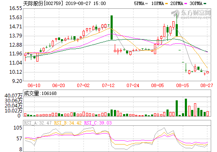The width and height of the screenshot is (217, 152).
Task: Select the 08-05 date label
Action: point(157,85)
